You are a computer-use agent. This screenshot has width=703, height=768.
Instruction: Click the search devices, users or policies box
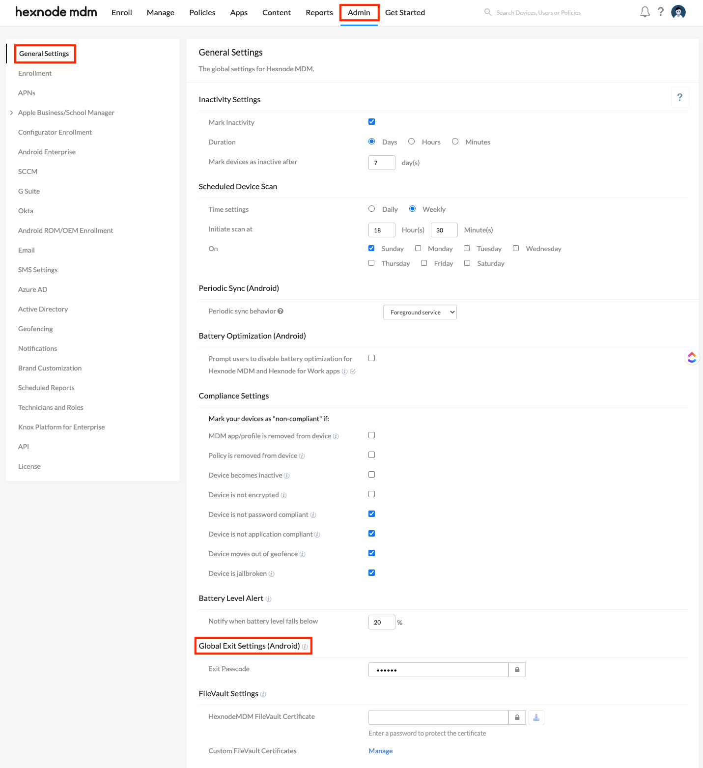click(538, 12)
